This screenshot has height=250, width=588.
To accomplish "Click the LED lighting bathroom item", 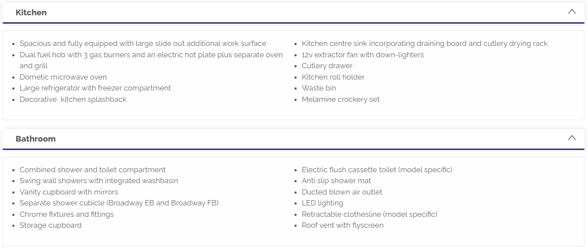I will point(322,203).
